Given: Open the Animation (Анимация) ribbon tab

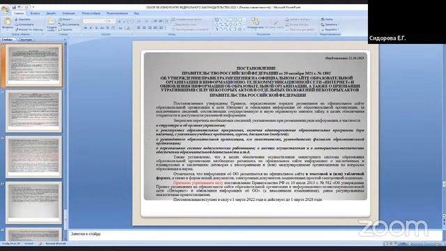Looking at the screenshot, I should (68, 13).
